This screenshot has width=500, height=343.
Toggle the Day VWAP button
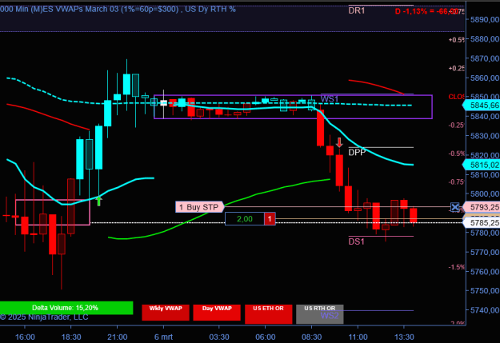click(x=217, y=313)
